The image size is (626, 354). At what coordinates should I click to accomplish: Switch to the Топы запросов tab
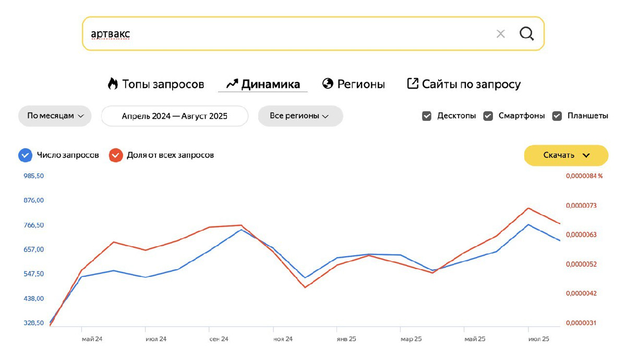pos(163,84)
